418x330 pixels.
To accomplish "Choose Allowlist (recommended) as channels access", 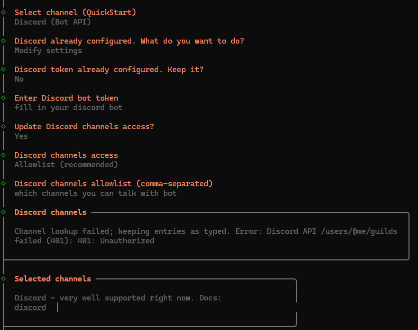I will click(66, 164).
